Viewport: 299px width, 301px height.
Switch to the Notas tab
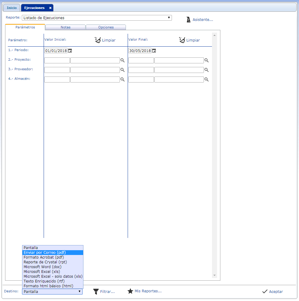click(65, 27)
